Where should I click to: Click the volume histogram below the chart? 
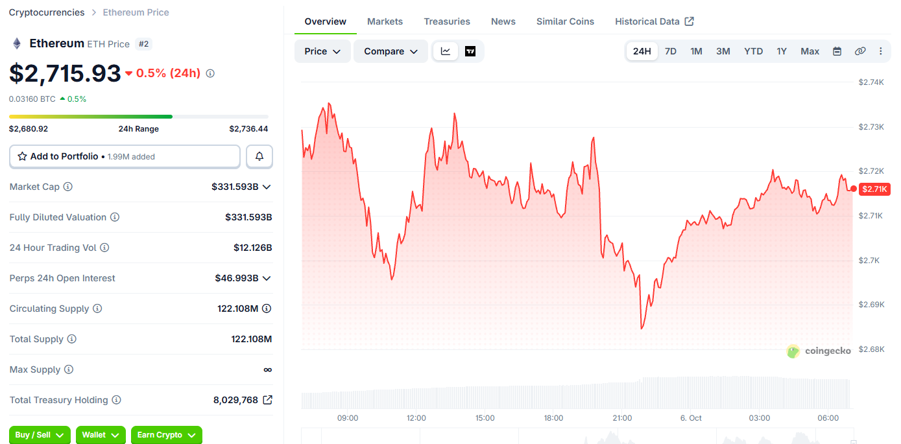point(576,393)
